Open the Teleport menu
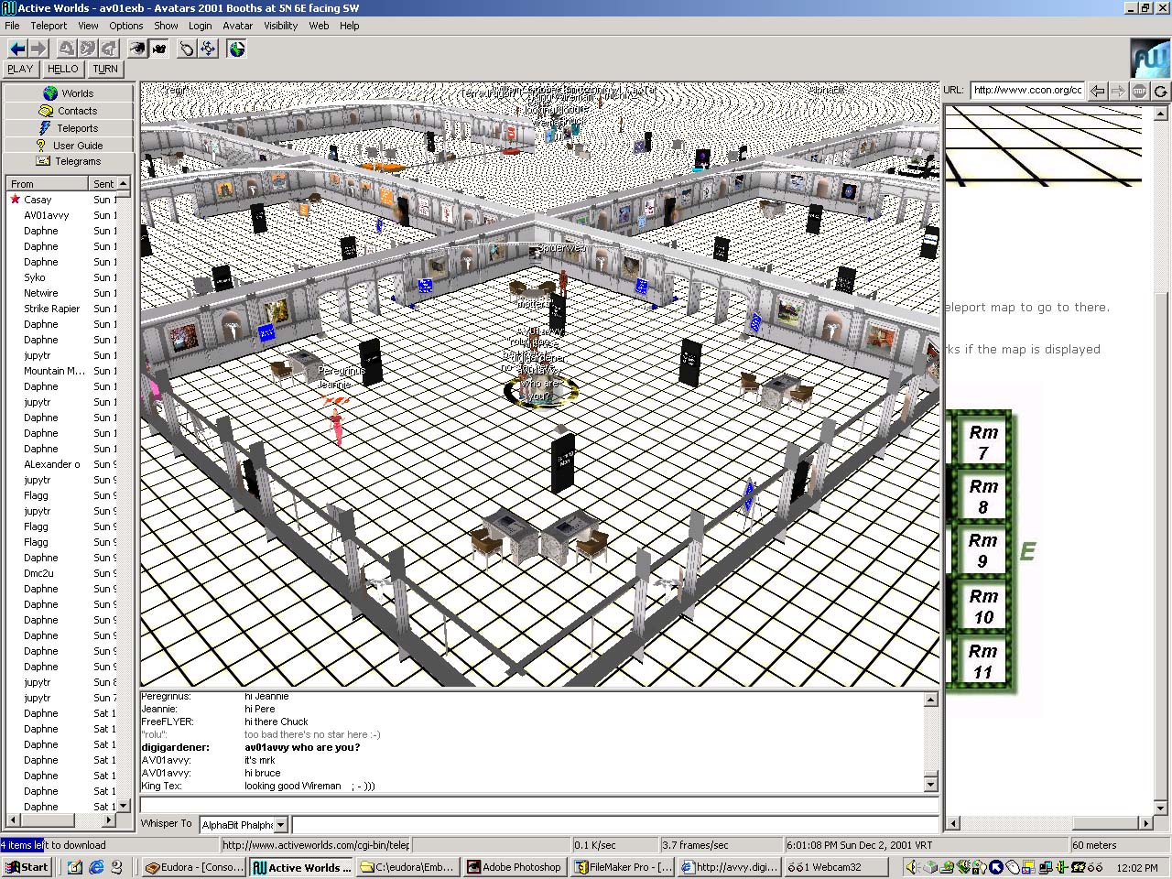 (49, 26)
